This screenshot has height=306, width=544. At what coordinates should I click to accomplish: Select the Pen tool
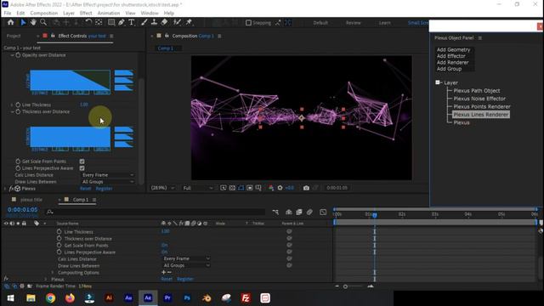121,23
